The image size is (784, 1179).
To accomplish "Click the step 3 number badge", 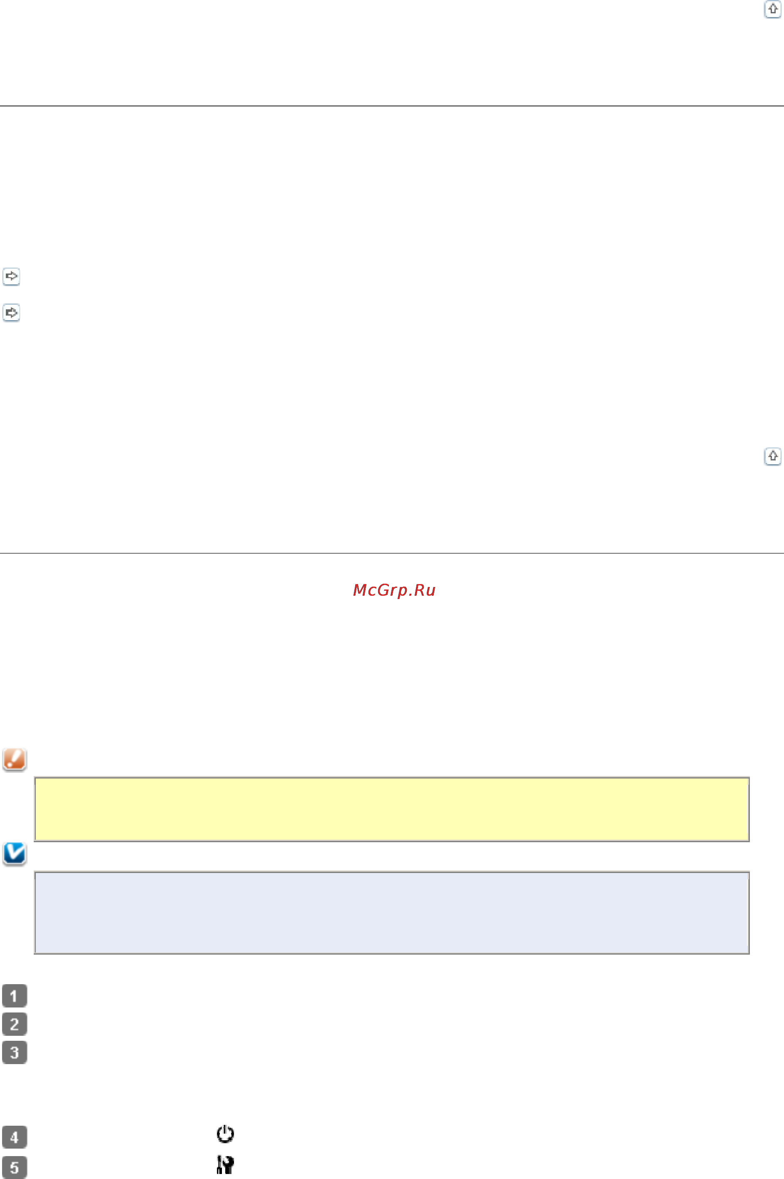I will tap(15, 1052).
